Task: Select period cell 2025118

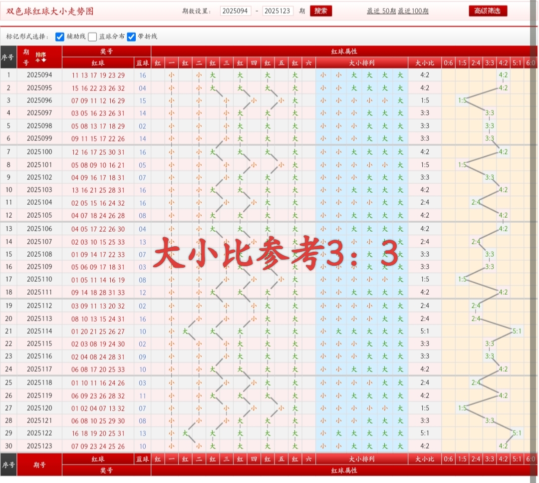Action: point(39,383)
